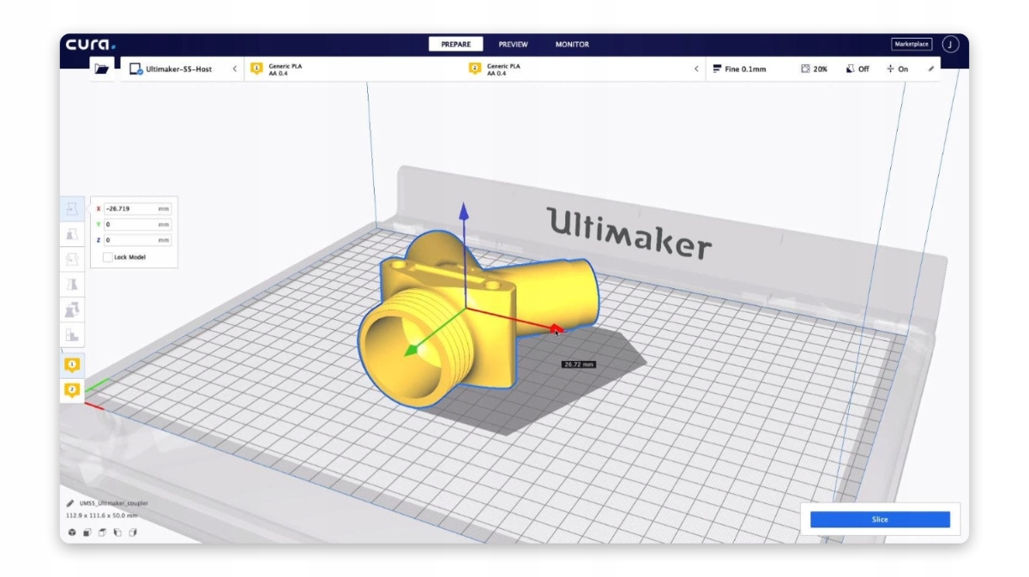Open the Marketplace
The width and height of the screenshot is (1029, 577).
pyautogui.click(x=912, y=45)
